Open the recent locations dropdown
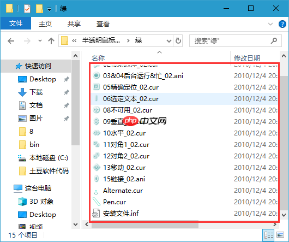The width and height of the screenshot is (289, 242). [40, 40]
